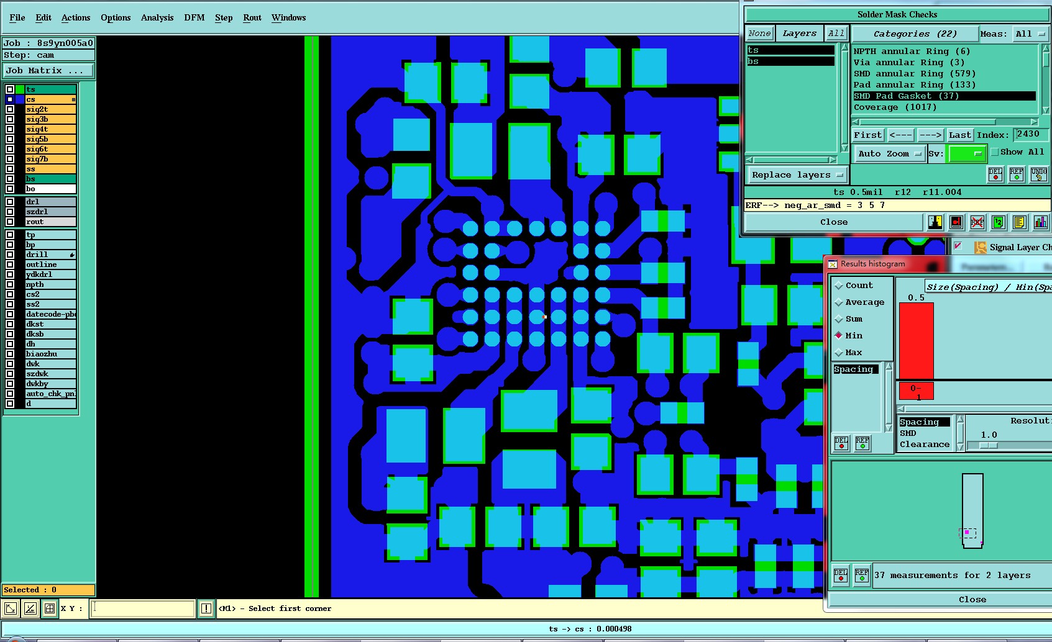Open the Auto Zoom dropdown
Image resolution: width=1052 pixels, height=642 pixels.
pos(889,154)
